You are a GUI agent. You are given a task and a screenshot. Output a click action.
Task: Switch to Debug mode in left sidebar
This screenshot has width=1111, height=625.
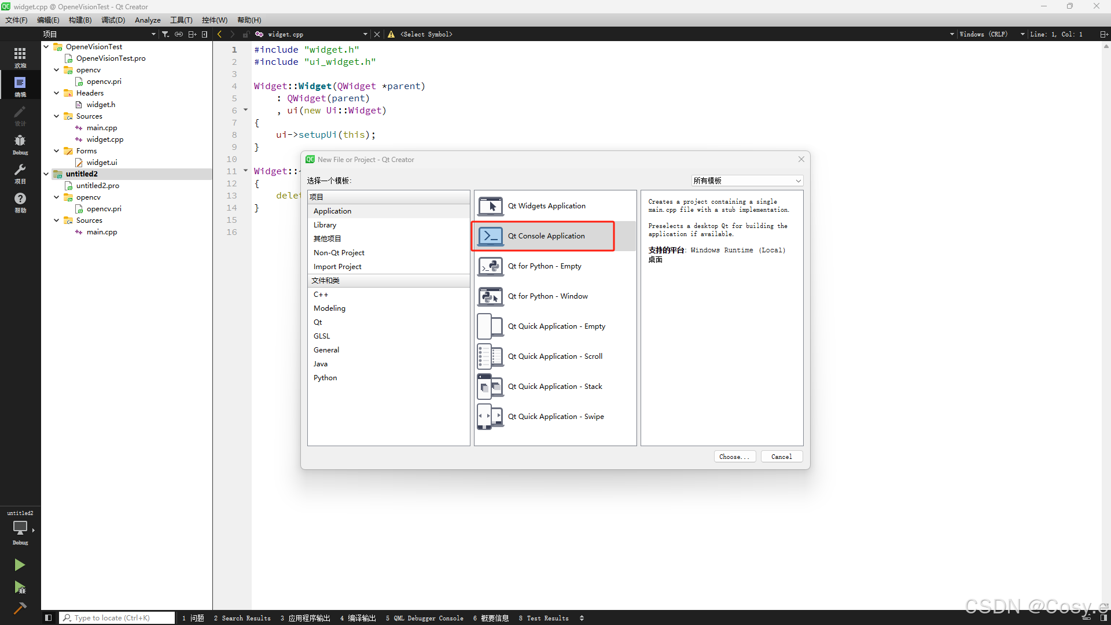coord(20,144)
